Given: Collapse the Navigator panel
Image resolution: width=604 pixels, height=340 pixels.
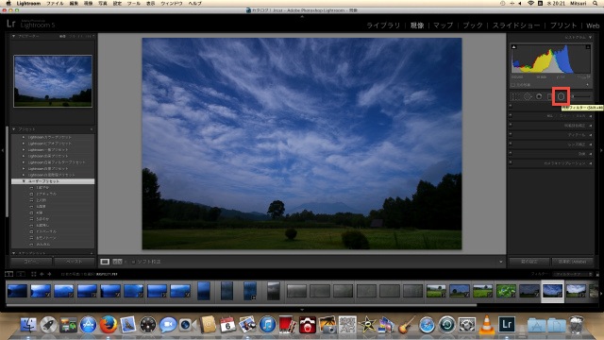Looking at the screenshot, I should 14,36.
